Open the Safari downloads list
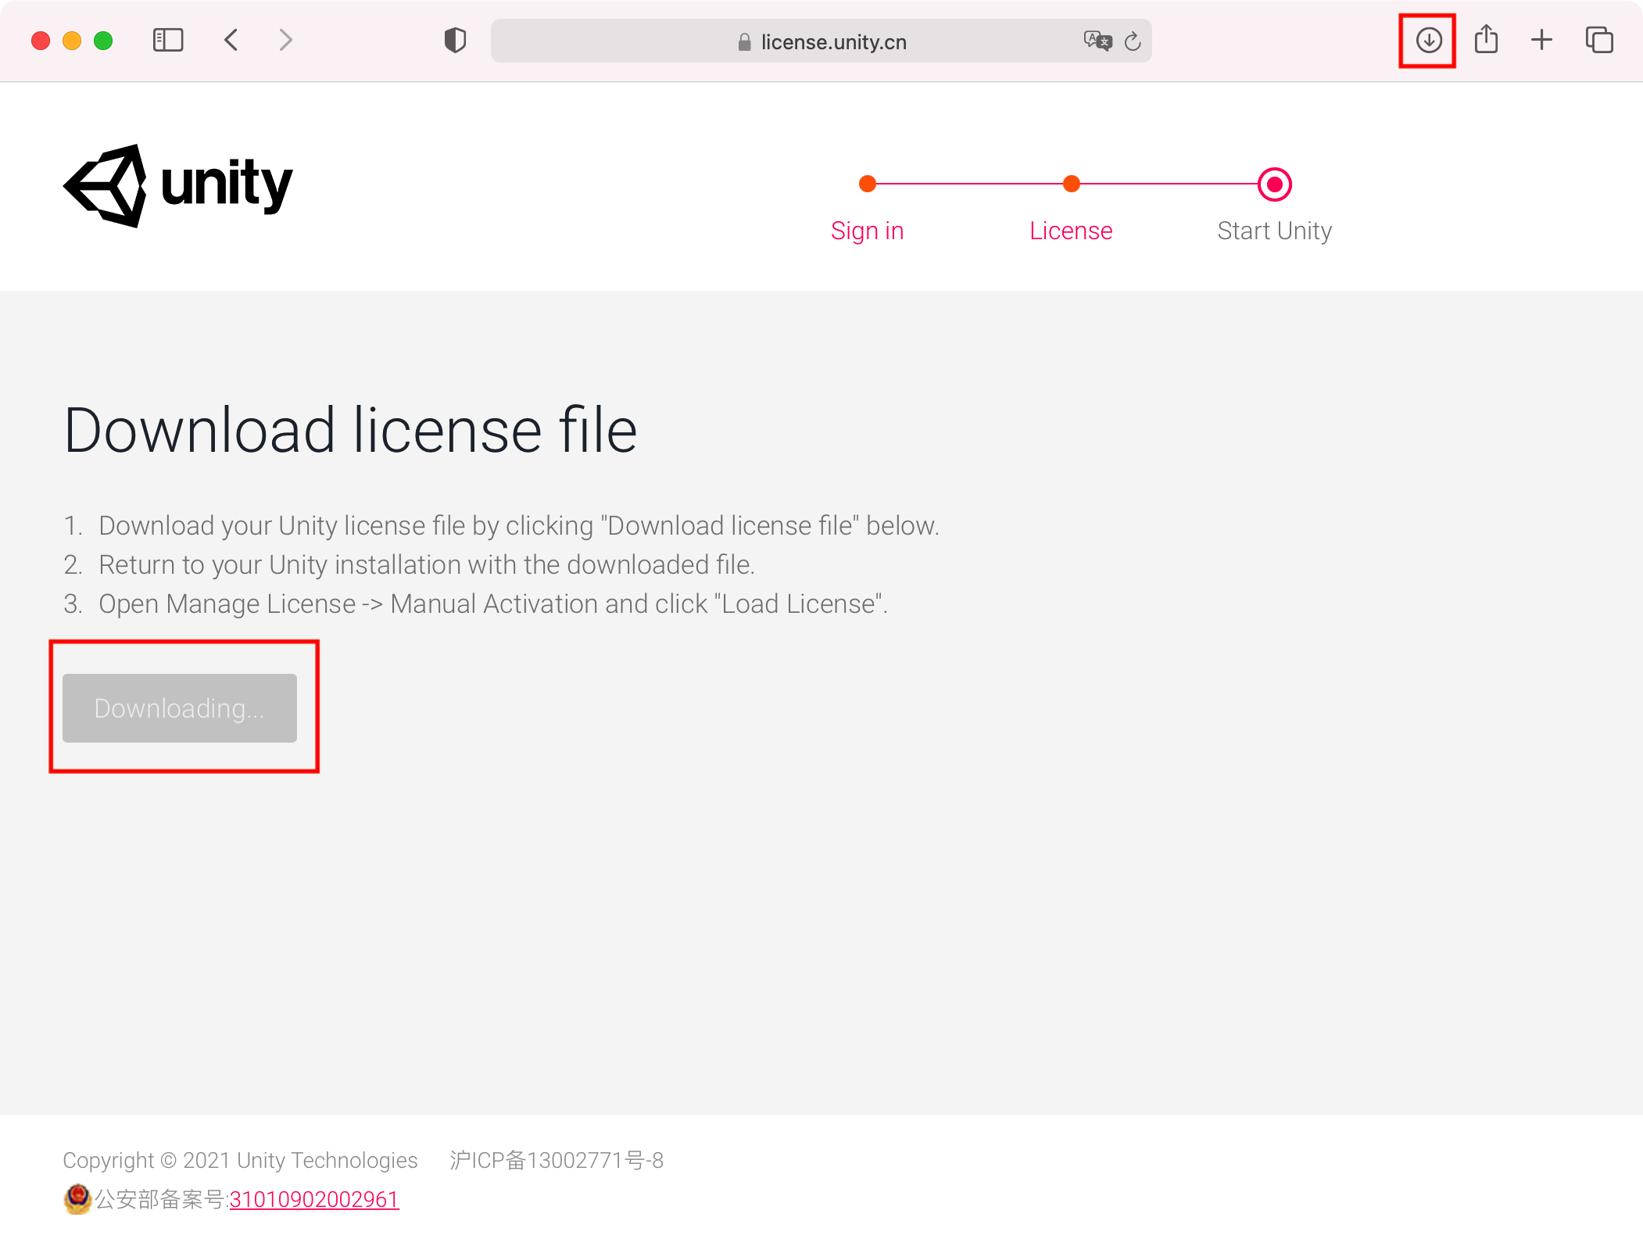The image size is (1643, 1246). (1428, 40)
